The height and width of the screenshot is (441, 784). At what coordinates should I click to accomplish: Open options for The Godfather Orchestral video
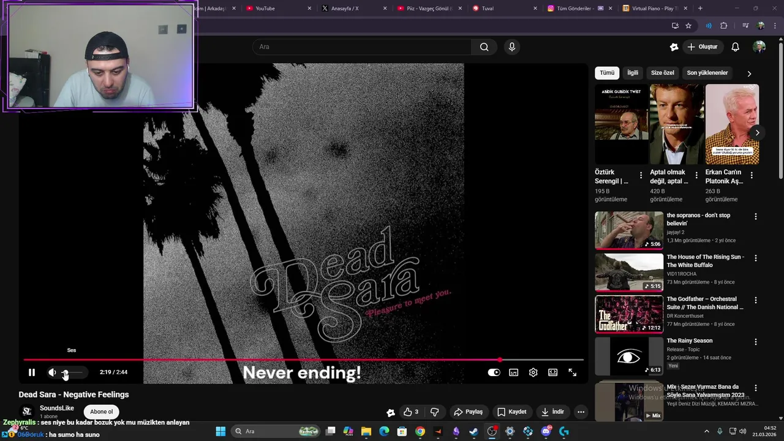755,300
